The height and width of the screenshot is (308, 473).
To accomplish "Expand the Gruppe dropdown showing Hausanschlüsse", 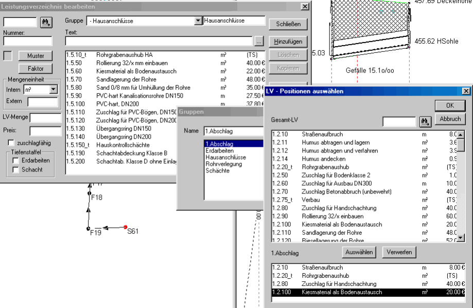I will click(198, 21).
